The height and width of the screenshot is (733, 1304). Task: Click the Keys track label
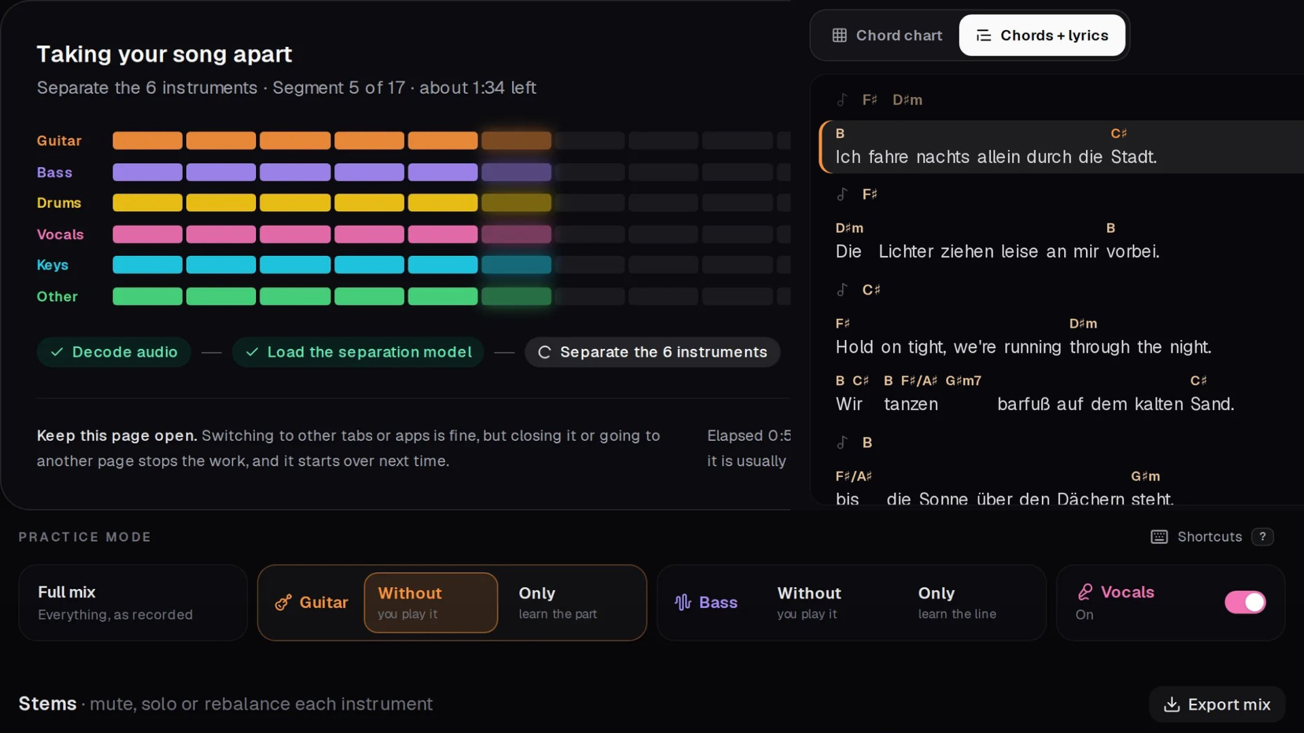[52, 265]
